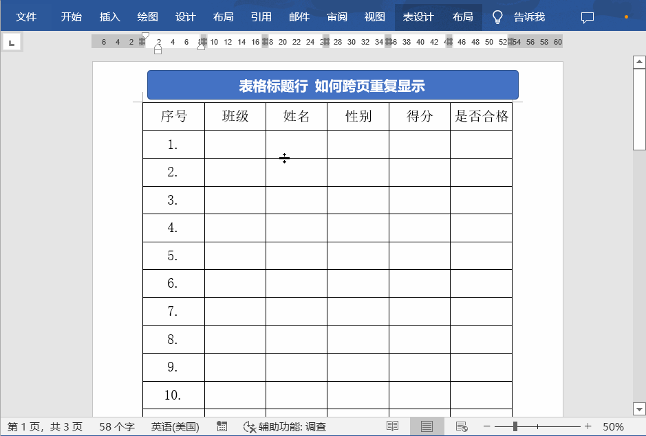Click the cell numbered 1.

(x=173, y=144)
